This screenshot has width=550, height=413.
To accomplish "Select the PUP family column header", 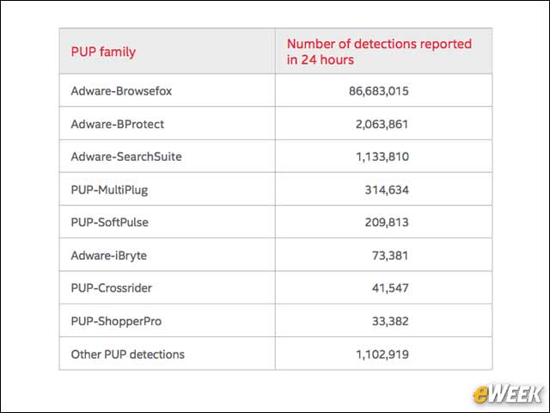I will pos(103,52).
